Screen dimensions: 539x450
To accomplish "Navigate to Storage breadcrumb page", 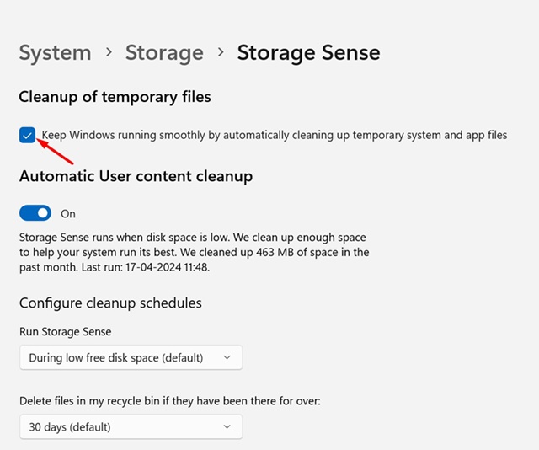I will click(x=164, y=53).
